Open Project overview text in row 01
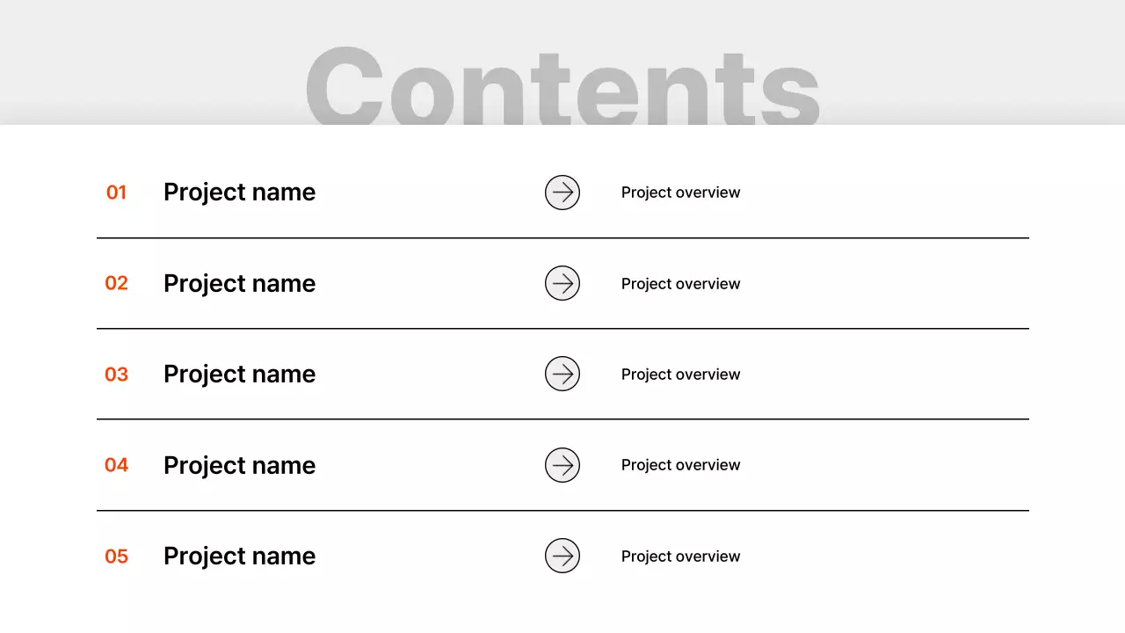Screen dimensions: 1125x633 pos(680,193)
